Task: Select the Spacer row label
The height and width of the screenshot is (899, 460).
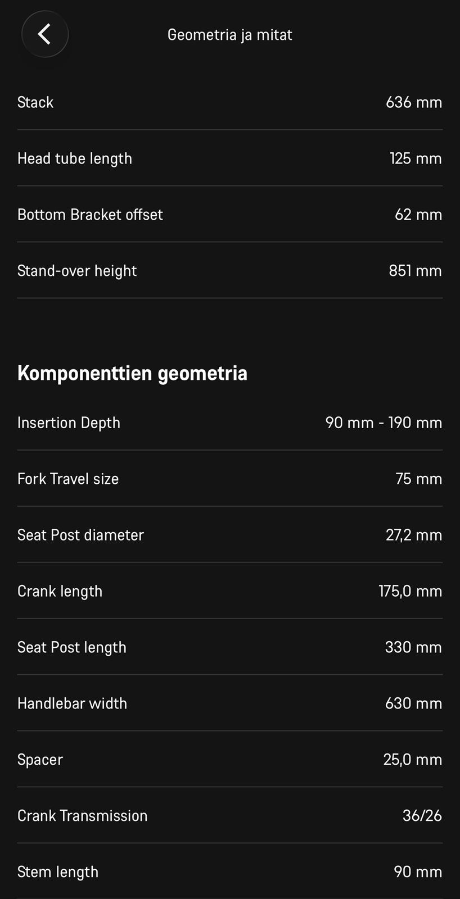Action: 40,760
